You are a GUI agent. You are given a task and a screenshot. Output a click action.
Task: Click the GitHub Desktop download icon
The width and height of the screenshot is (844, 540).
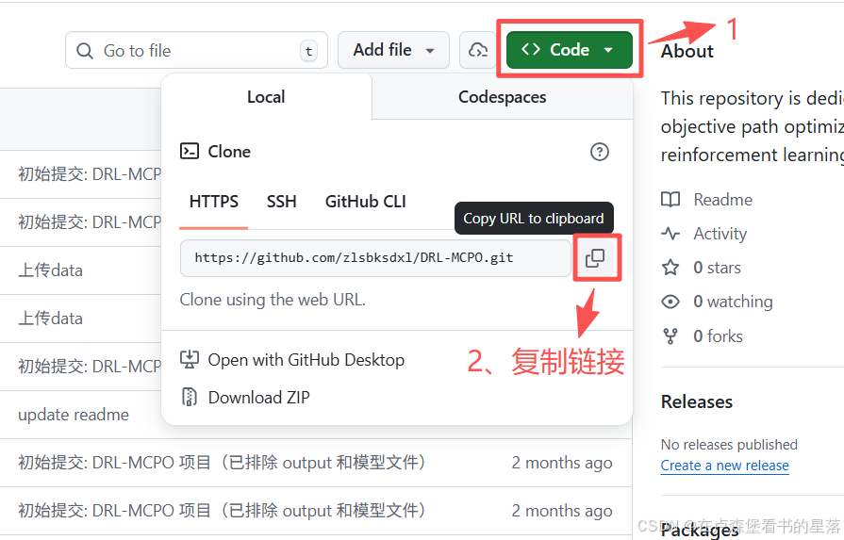tap(190, 360)
